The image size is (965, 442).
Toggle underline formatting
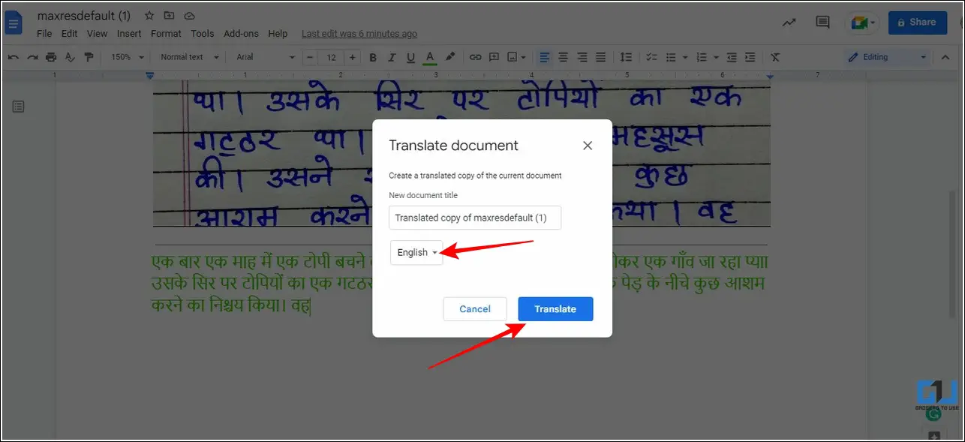coord(410,57)
